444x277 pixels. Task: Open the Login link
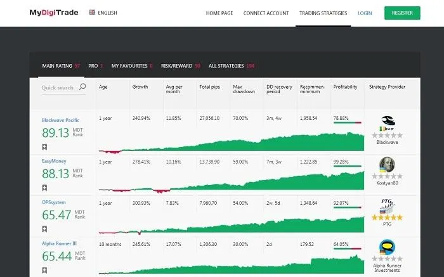(x=365, y=13)
